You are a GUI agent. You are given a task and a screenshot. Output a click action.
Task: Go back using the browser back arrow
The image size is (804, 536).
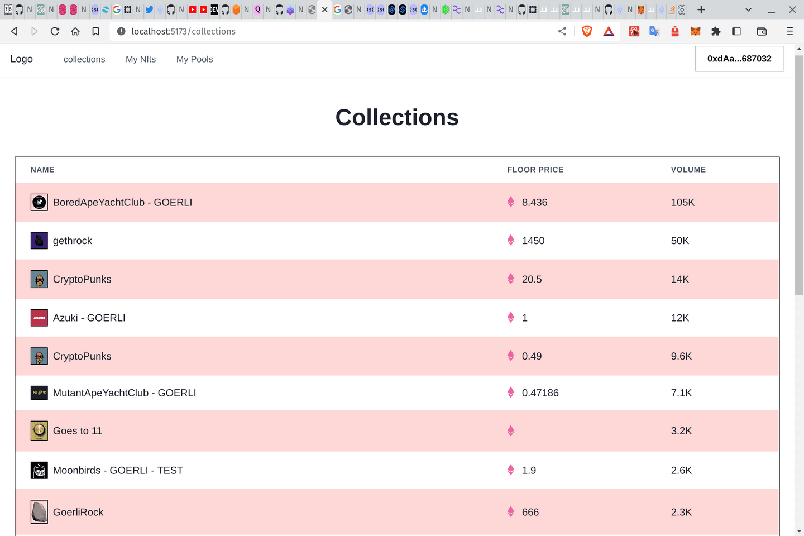point(15,31)
